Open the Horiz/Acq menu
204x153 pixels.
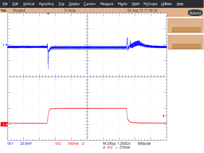pos(46,4)
